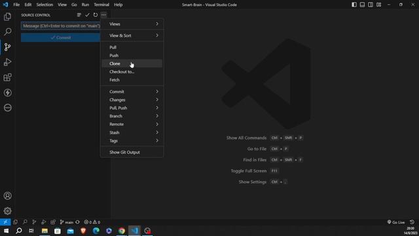Click the history icon in status bar
Image resolution: width=419 pixels, height=236 pixels.
(412, 222)
